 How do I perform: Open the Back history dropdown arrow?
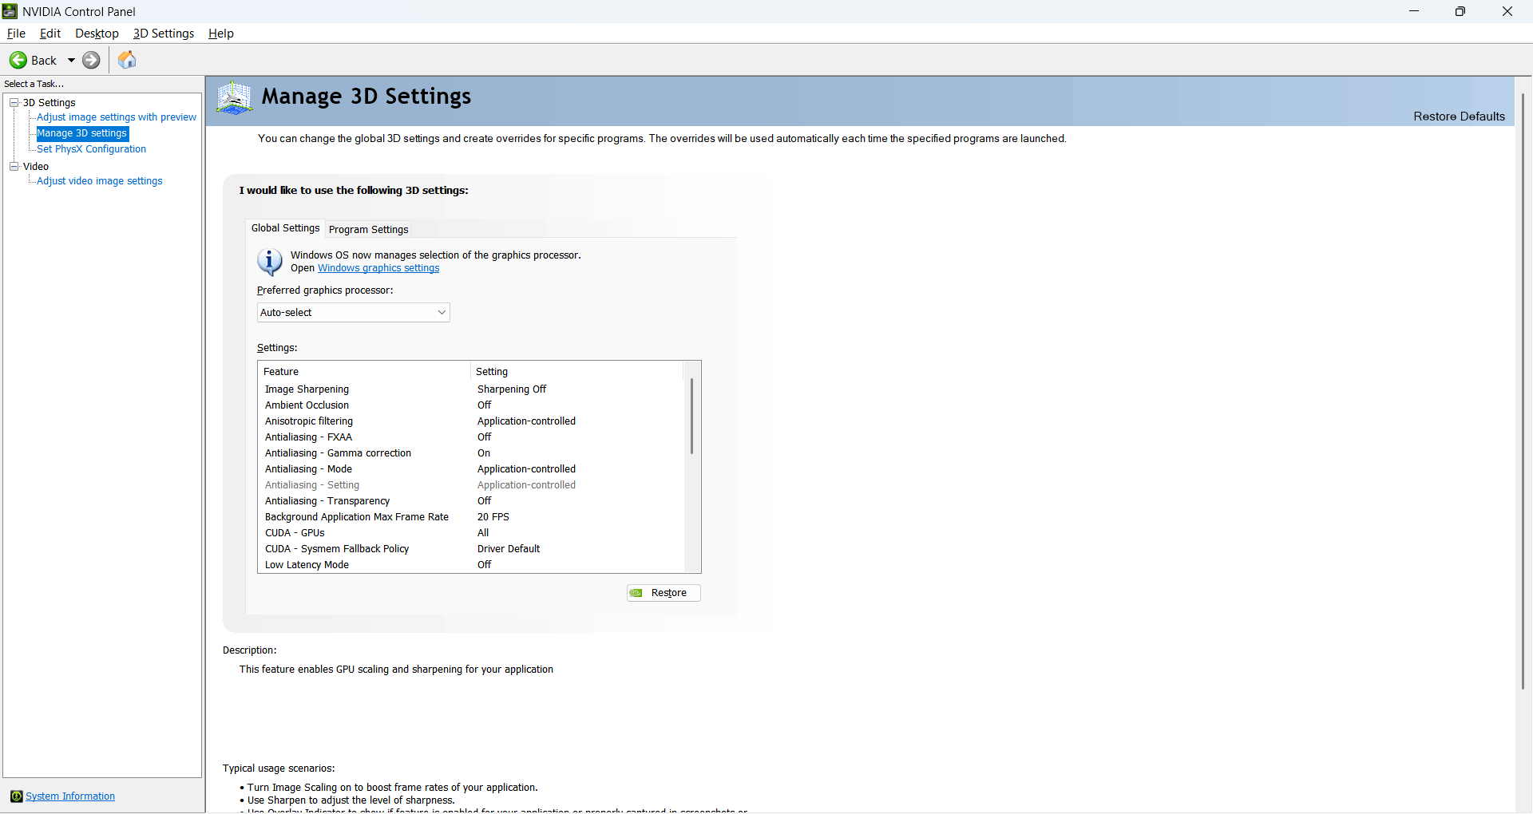tap(71, 60)
